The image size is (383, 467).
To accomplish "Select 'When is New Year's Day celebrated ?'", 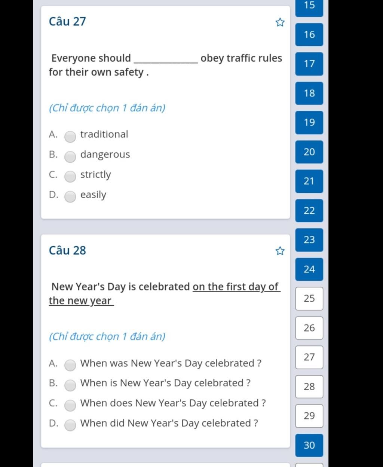I will (x=70, y=385).
